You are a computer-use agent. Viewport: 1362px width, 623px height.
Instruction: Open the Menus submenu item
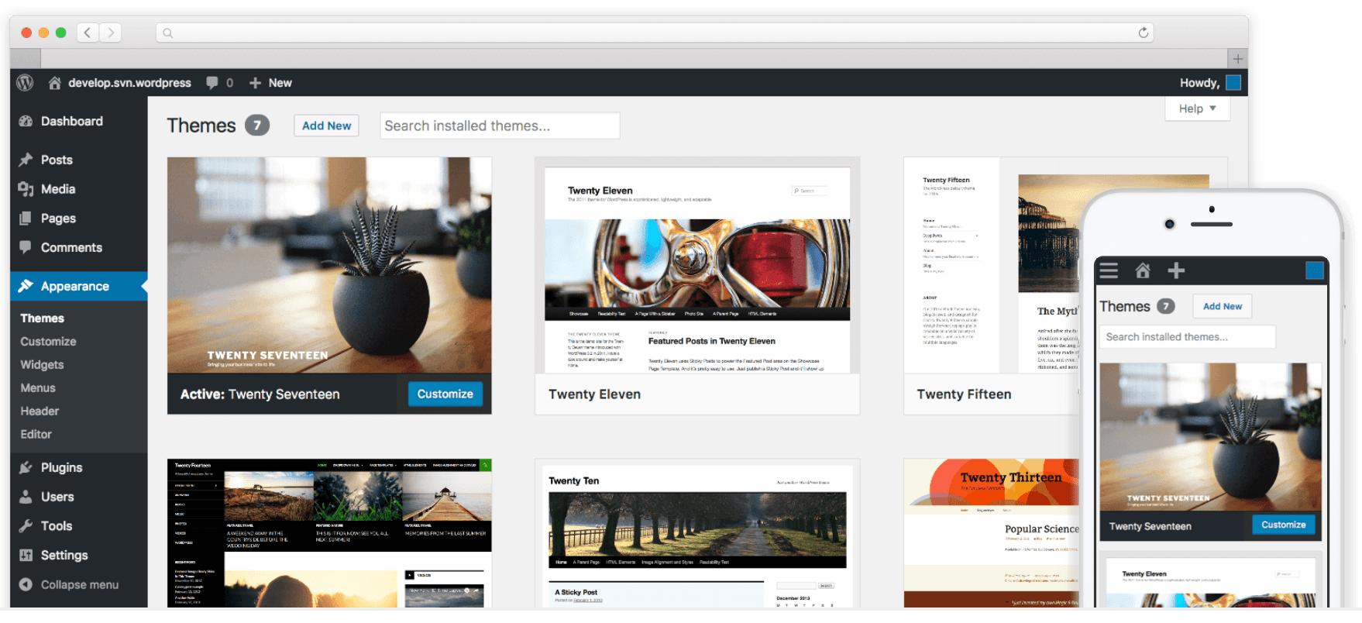[38, 388]
